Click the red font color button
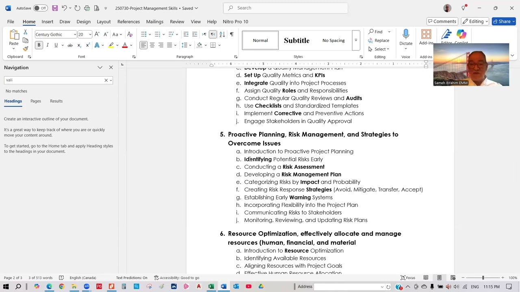Viewport: 520px width, 292px height. 125,45
